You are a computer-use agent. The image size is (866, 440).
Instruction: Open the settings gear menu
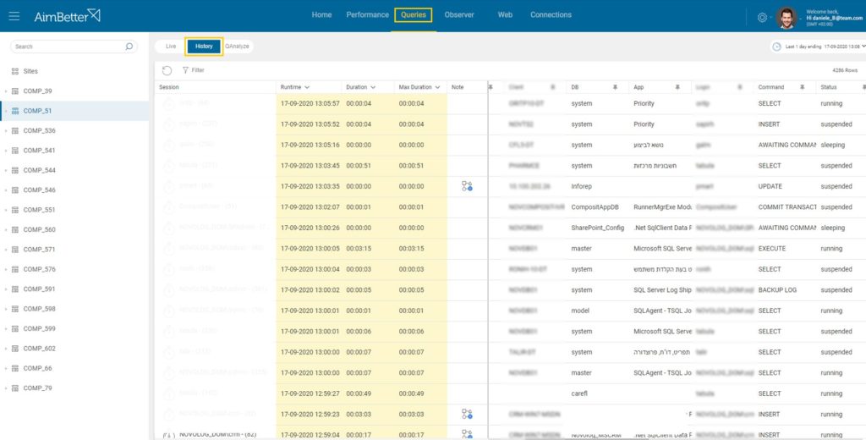click(762, 18)
